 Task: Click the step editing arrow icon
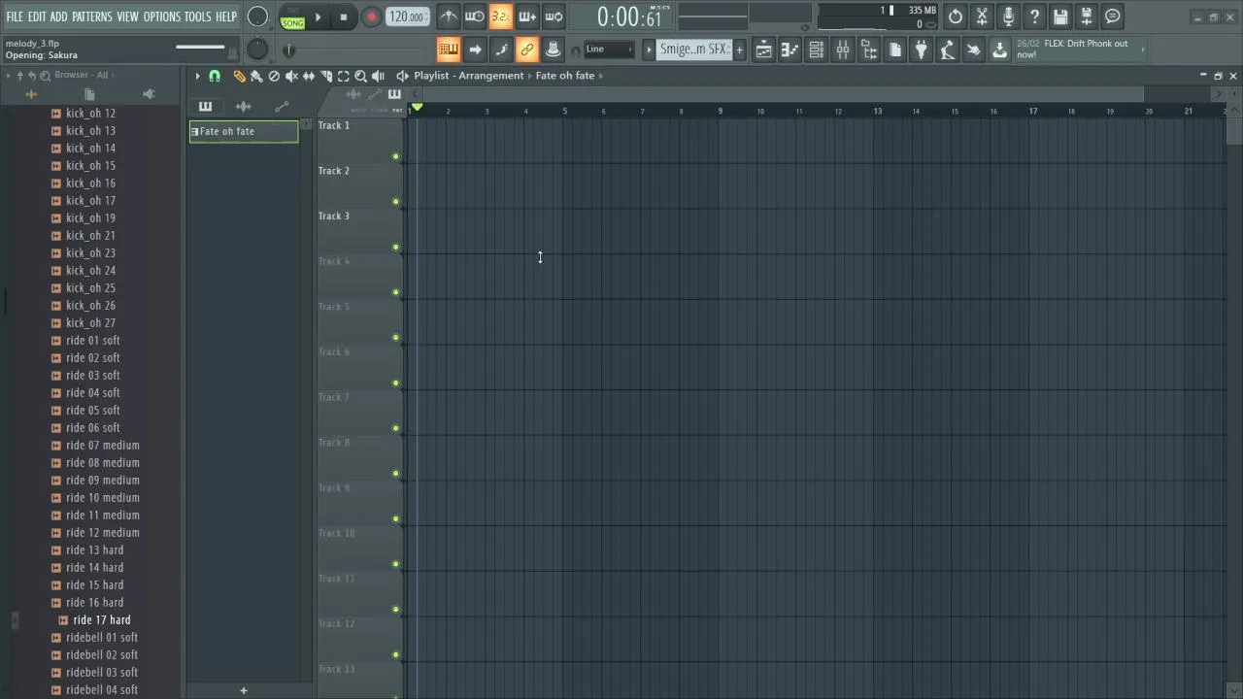475,50
